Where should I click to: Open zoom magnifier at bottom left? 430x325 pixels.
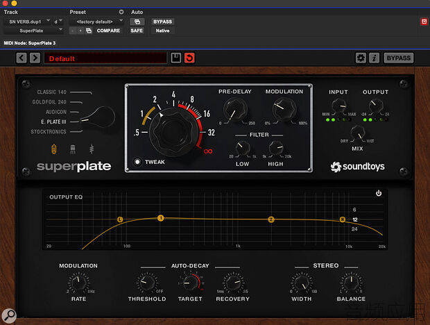[9, 315]
